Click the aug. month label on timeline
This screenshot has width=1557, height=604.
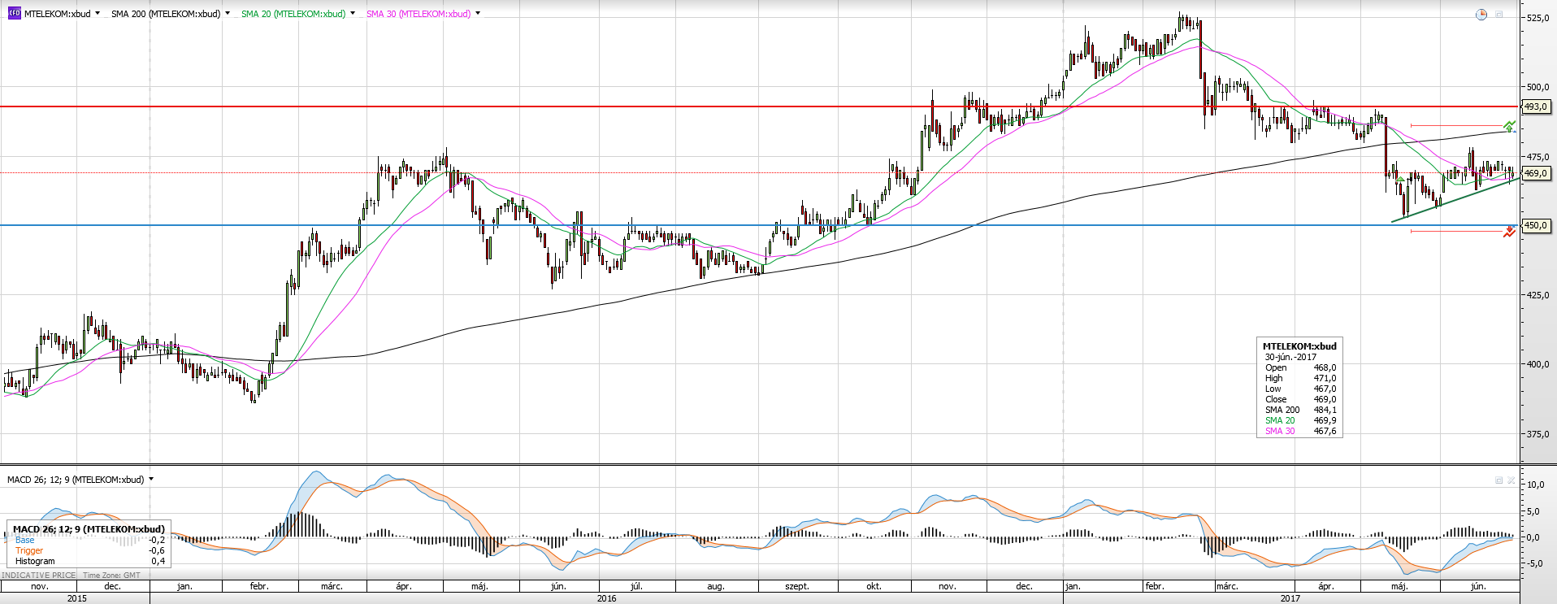click(715, 586)
